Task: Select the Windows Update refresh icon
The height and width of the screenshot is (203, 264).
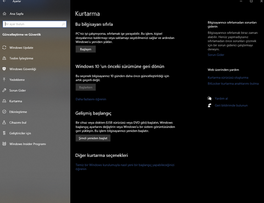Action: [4, 48]
